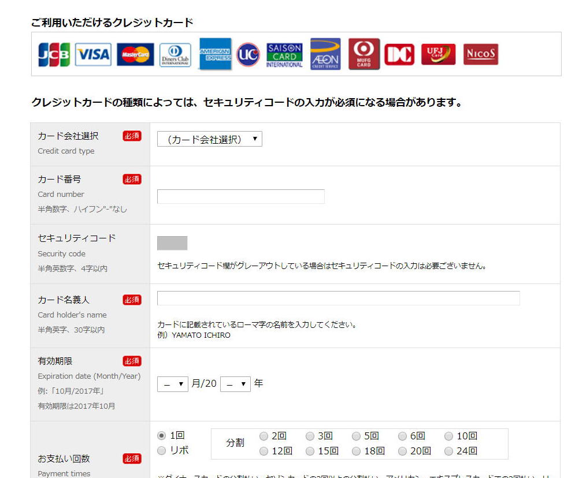564x478 pixels.
Task: Click the Security code label
Action: pyautogui.click(x=61, y=254)
